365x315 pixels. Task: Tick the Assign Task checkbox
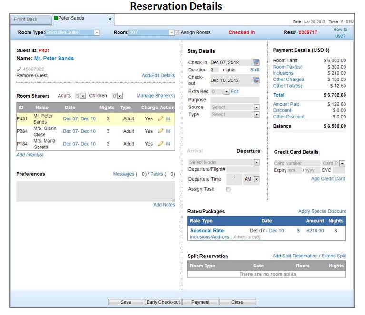(228, 189)
